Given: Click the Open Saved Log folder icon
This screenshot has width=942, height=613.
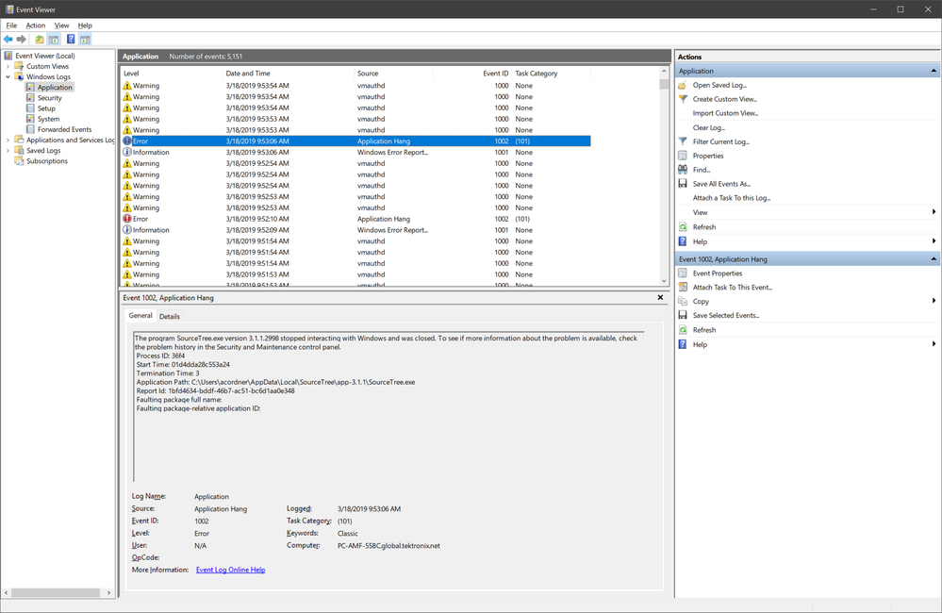Looking at the screenshot, I should pyautogui.click(x=683, y=85).
